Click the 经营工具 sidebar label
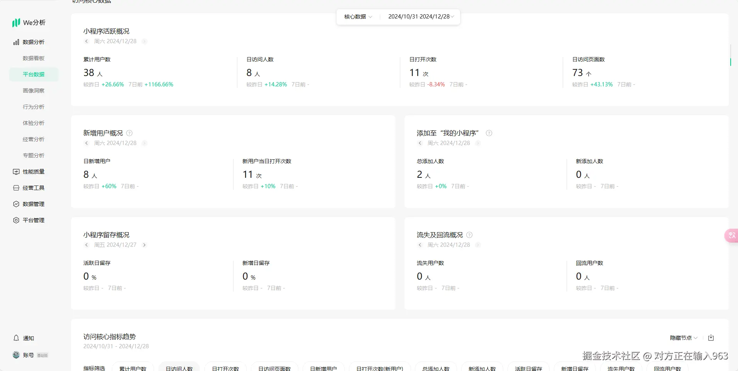The height and width of the screenshot is (371, 738). (x=34, y=188)
